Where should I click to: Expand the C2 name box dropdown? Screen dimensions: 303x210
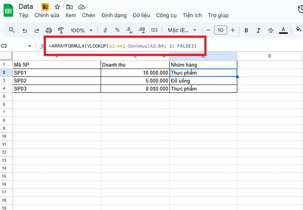click(x=29, y=46)
